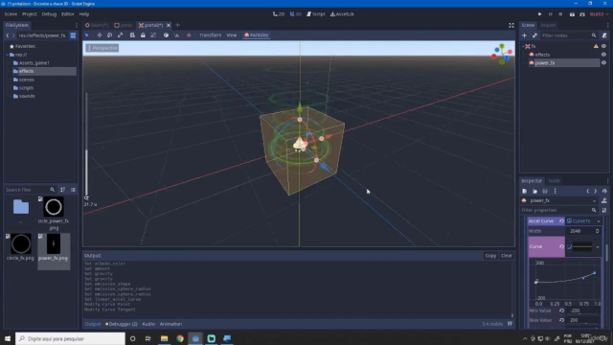
Task: Toggle distraction free mode
Action: [x=511, y=25]
